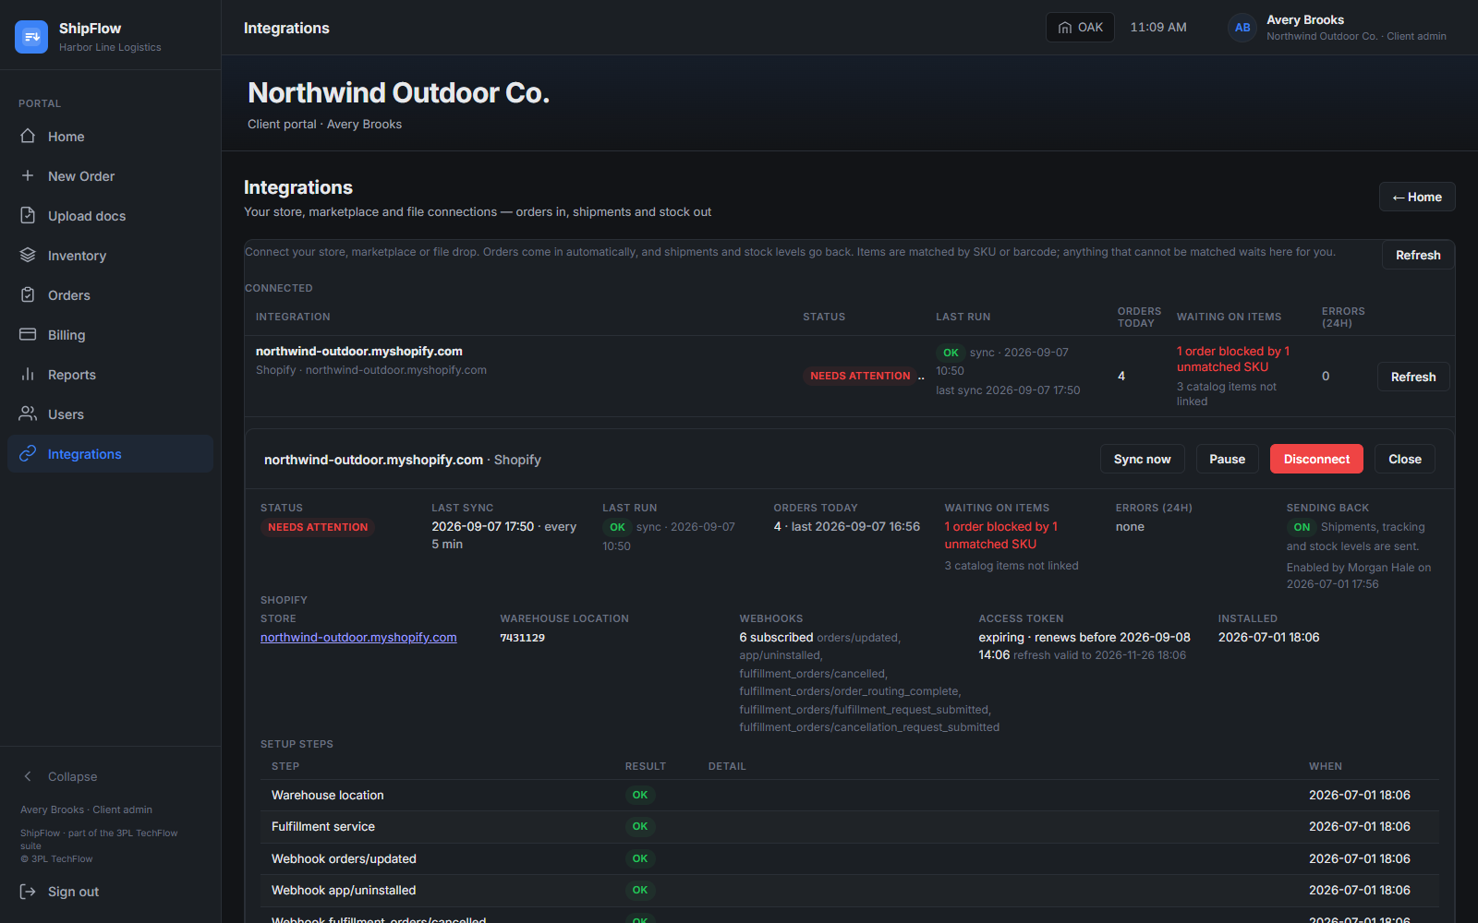Image resolution: width=1478 pixels, height=923 pixels.
Task: Open the OAK warehouse selector
Action: 1080,28
